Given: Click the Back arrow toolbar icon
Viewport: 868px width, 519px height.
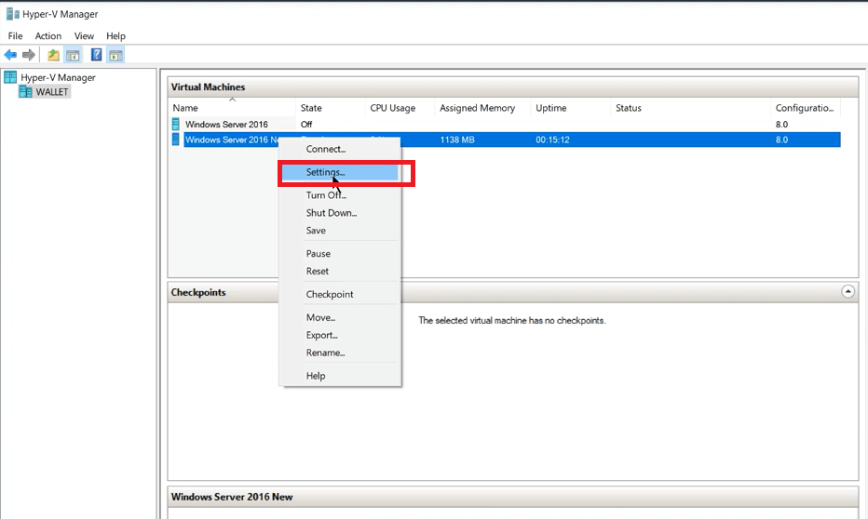Looking at the screenshot, I should 10,55.
